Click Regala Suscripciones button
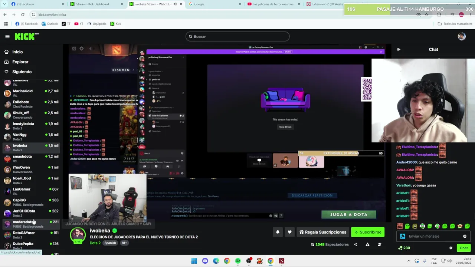This screenshot has height=267, width=475. pyautogui.click(x=322, y=232)
